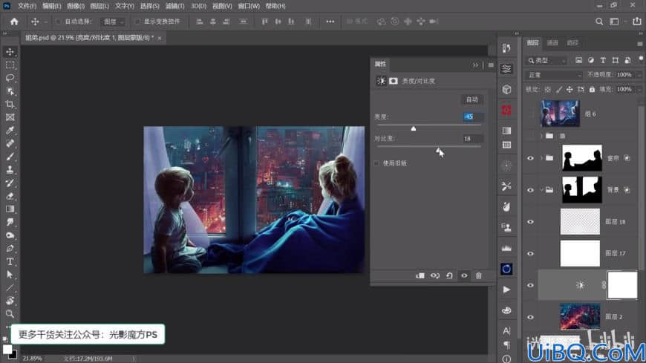This screenshot has height=363, width=646.
Task: Toggle adjustment visibility eye in Properties footer
Action: pyautogui.click(x=464, y=275)
